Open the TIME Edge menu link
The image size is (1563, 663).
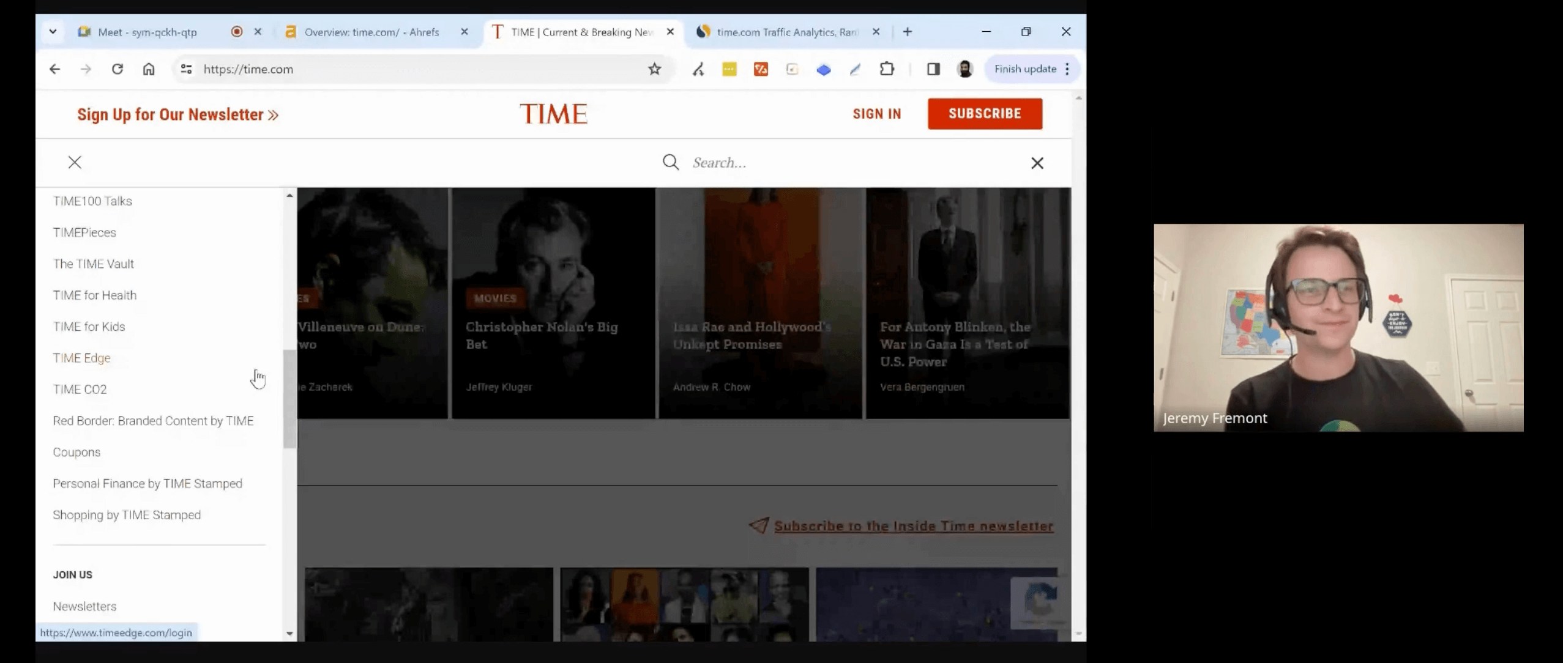coord(81,358)
